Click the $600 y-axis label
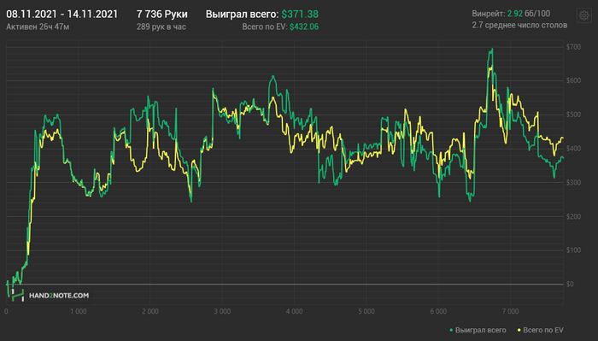Screen dimensions: 598x341 tap(573, 80)
